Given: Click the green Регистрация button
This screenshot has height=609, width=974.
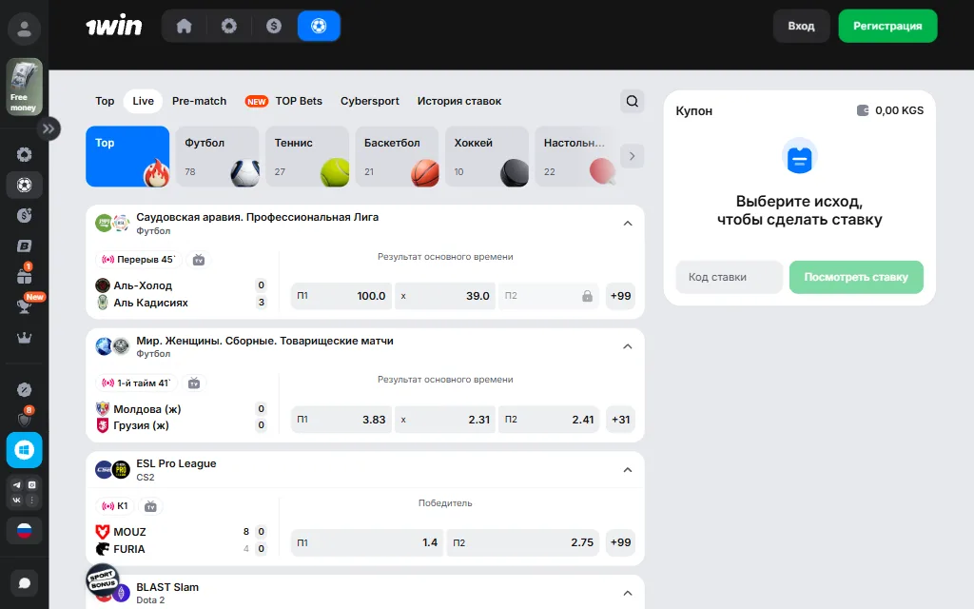Looking at the screenshot, I should click(x=887, y=26).
